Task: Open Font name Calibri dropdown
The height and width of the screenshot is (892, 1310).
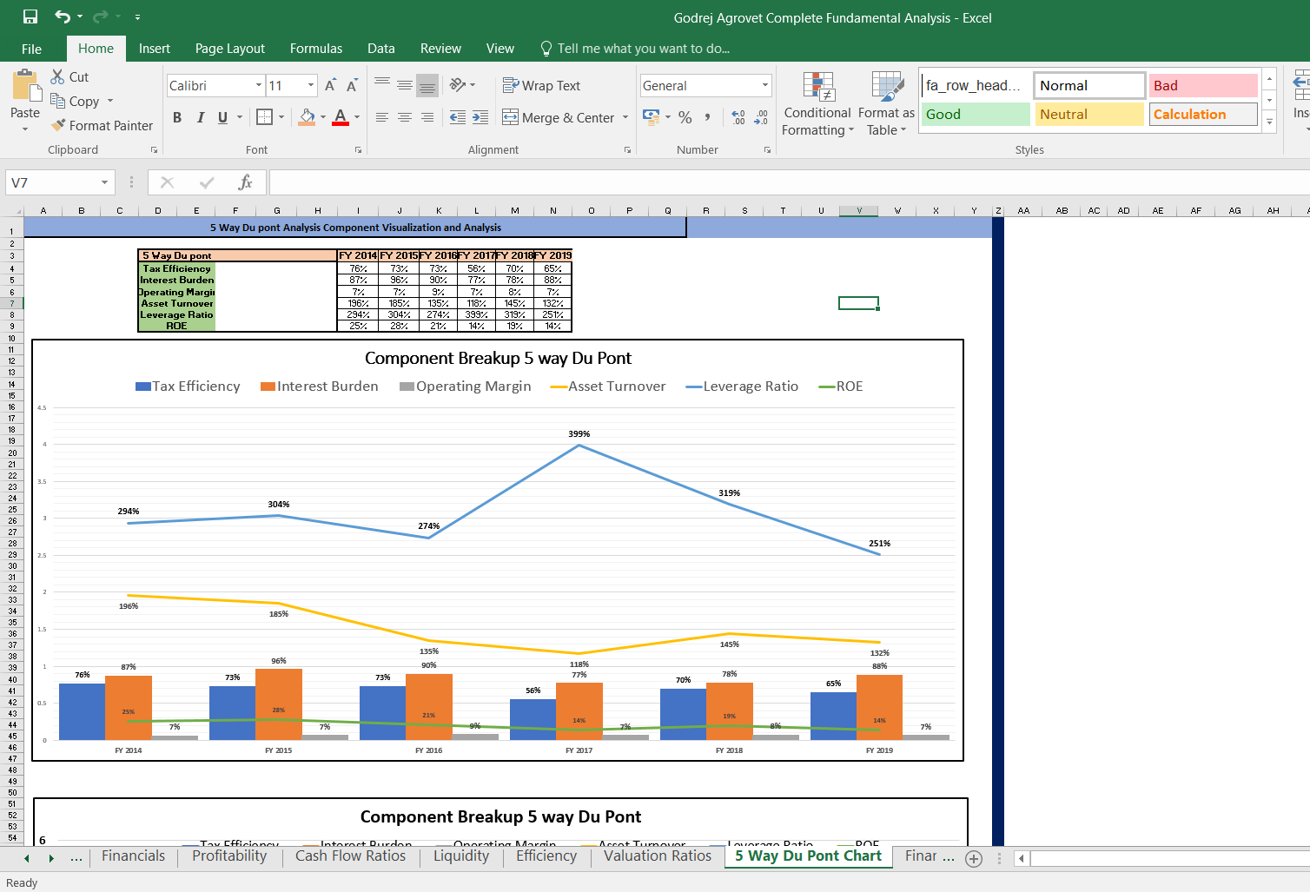Action: point(259,85)
